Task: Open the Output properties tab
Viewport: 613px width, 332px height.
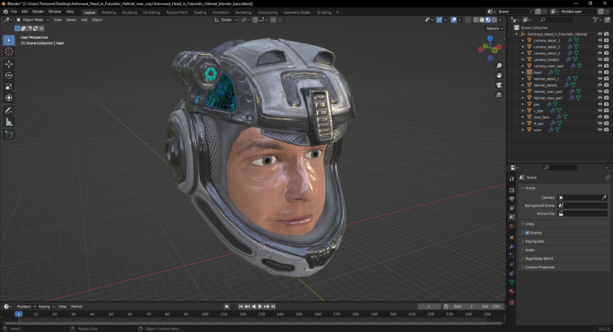Action: click(512, 199)
